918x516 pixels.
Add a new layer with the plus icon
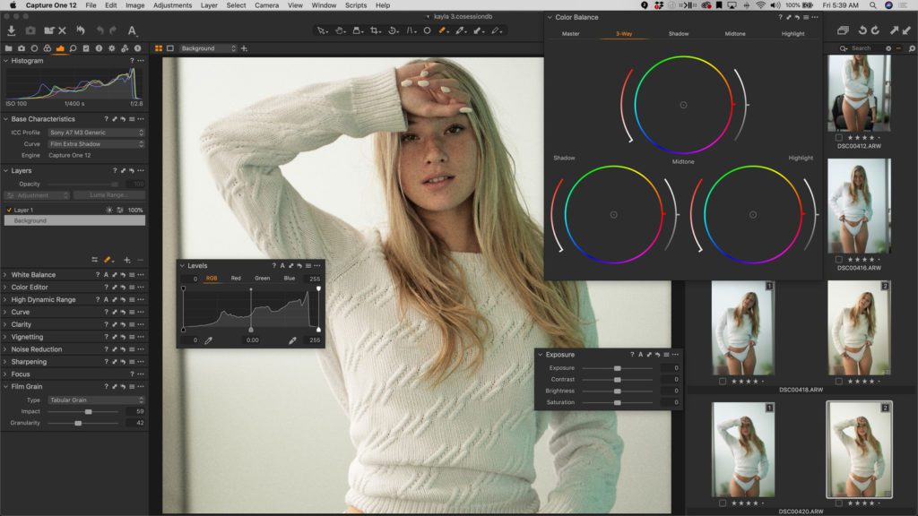127,260
